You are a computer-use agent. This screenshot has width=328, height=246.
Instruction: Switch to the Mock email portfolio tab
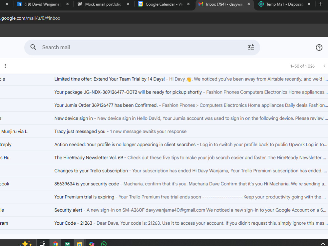click(103, 4)
